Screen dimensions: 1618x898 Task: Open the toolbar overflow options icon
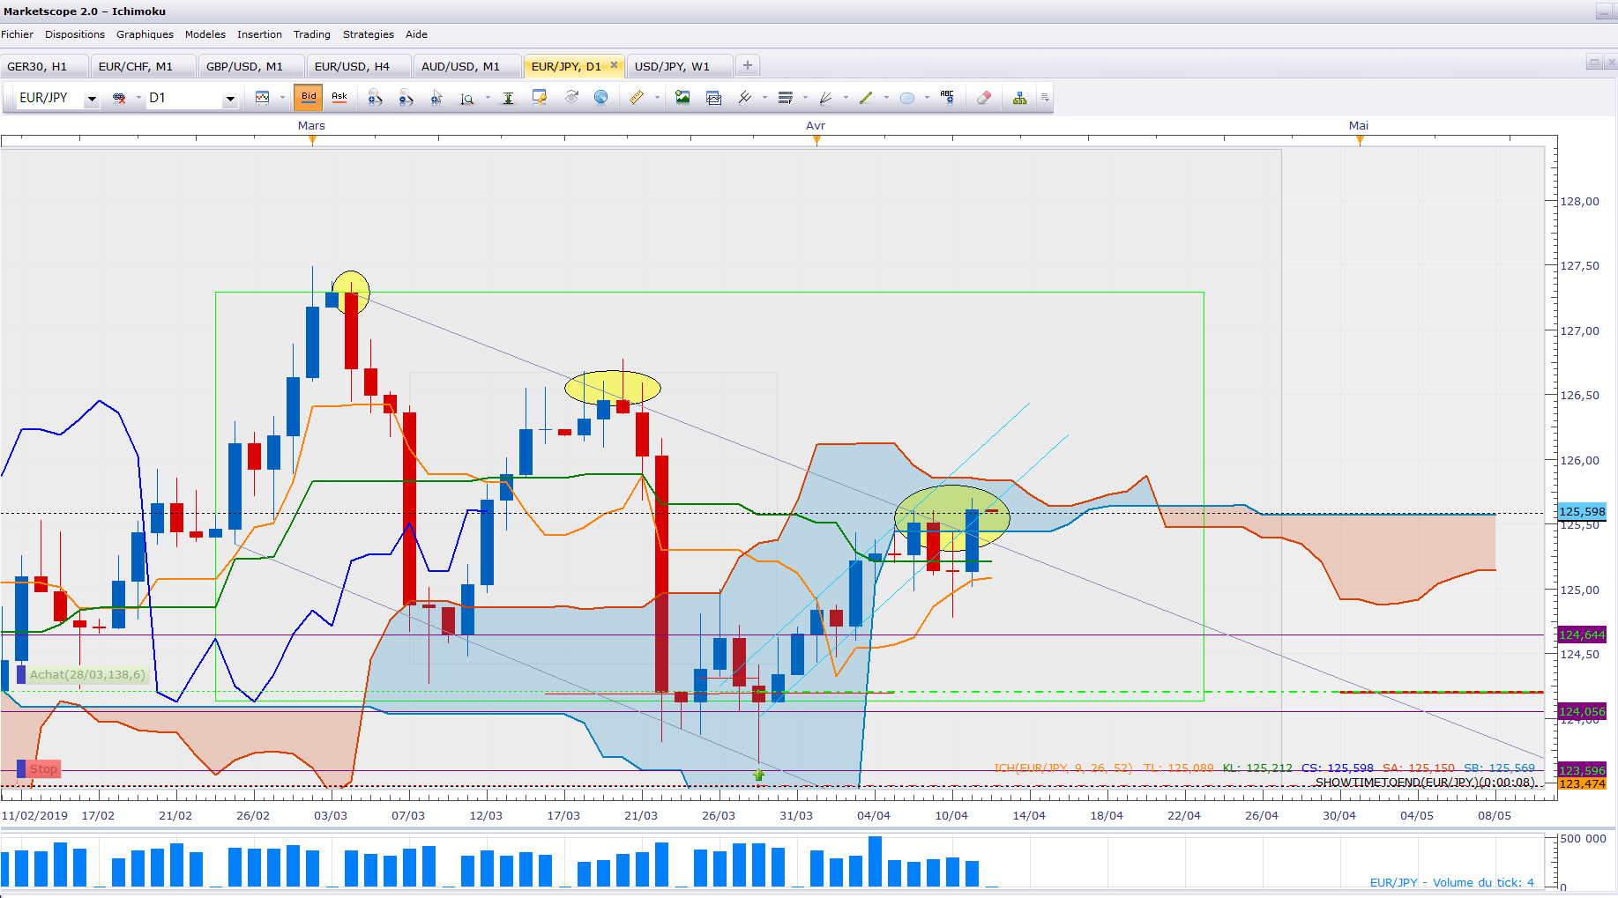pyautogui.click(x=1045, y=98)
